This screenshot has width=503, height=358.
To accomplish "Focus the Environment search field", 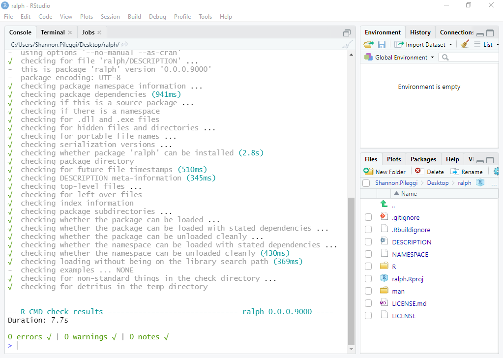I will click(x=469, y=58).
